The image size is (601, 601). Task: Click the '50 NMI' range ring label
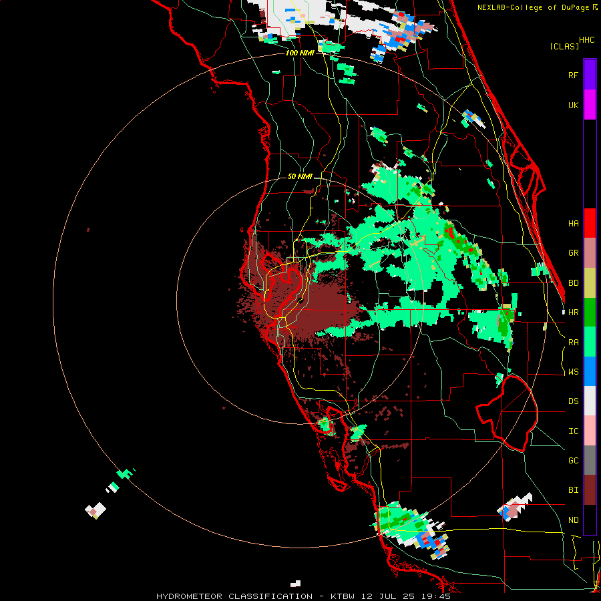(x=300, y=177)
